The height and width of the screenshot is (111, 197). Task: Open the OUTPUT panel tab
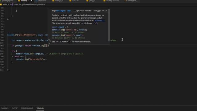[14, 108]
